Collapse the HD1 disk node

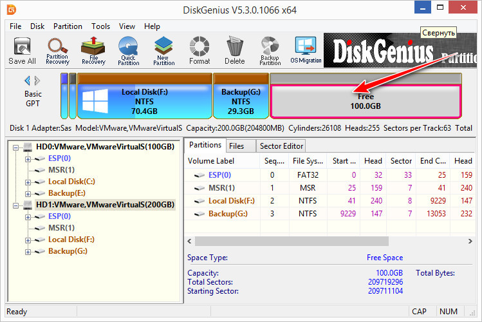coord(15,205)
